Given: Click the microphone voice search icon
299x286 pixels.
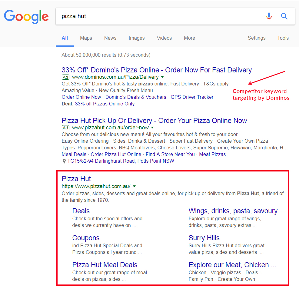Looking at the screenshot, I should [x=269, y=16].
